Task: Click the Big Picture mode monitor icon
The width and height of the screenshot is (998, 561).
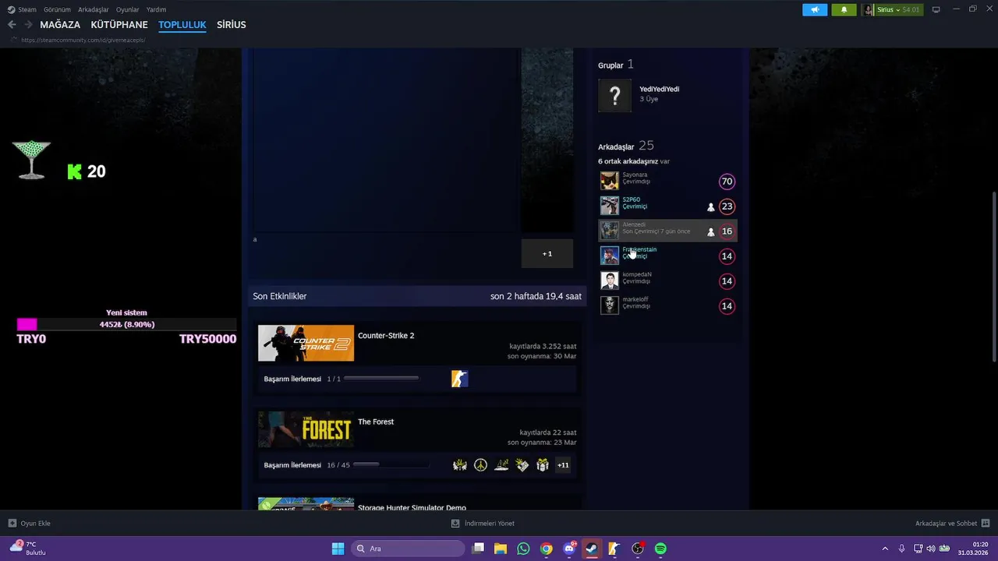Action: click(936, 9)
